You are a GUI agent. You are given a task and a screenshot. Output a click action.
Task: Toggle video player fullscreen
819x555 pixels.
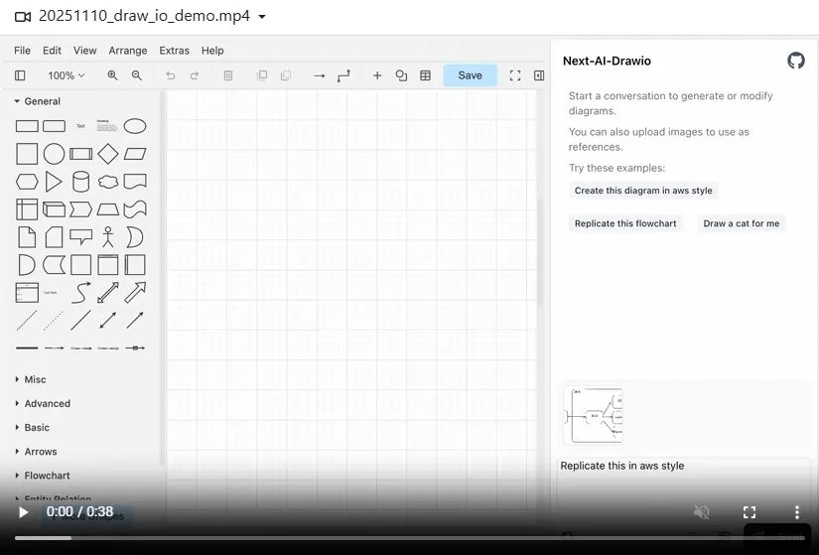click(x=750, y=512)
